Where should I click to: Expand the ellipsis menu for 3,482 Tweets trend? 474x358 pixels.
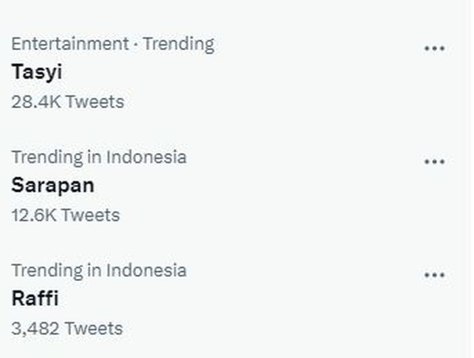coord(434,275)
